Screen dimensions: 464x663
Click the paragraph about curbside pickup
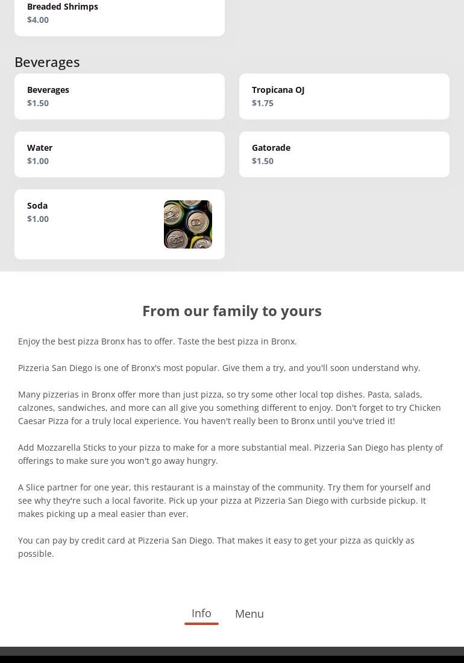click(224, 501)
